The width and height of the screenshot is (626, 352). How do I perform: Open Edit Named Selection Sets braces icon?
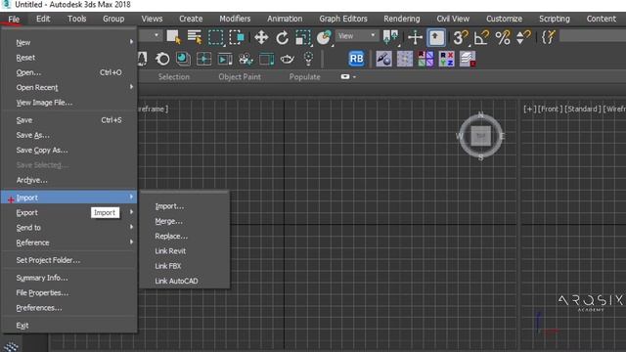pos(549,37)
